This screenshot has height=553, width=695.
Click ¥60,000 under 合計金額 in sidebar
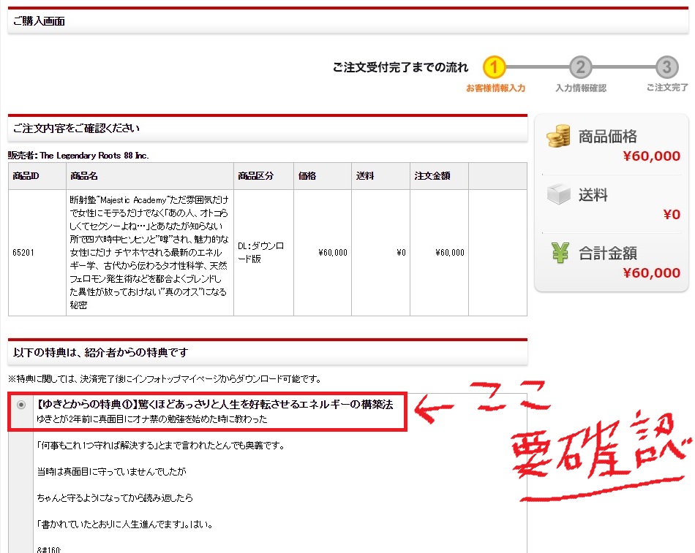click(x=651, y=272)
